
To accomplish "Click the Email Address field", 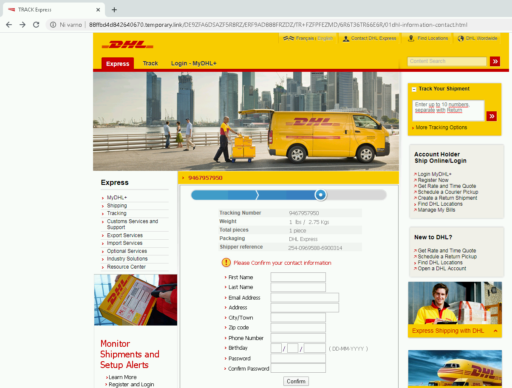I will click(305, 297).
